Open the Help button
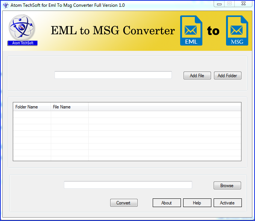The image size is (255, 221). (x=197, y=203)
